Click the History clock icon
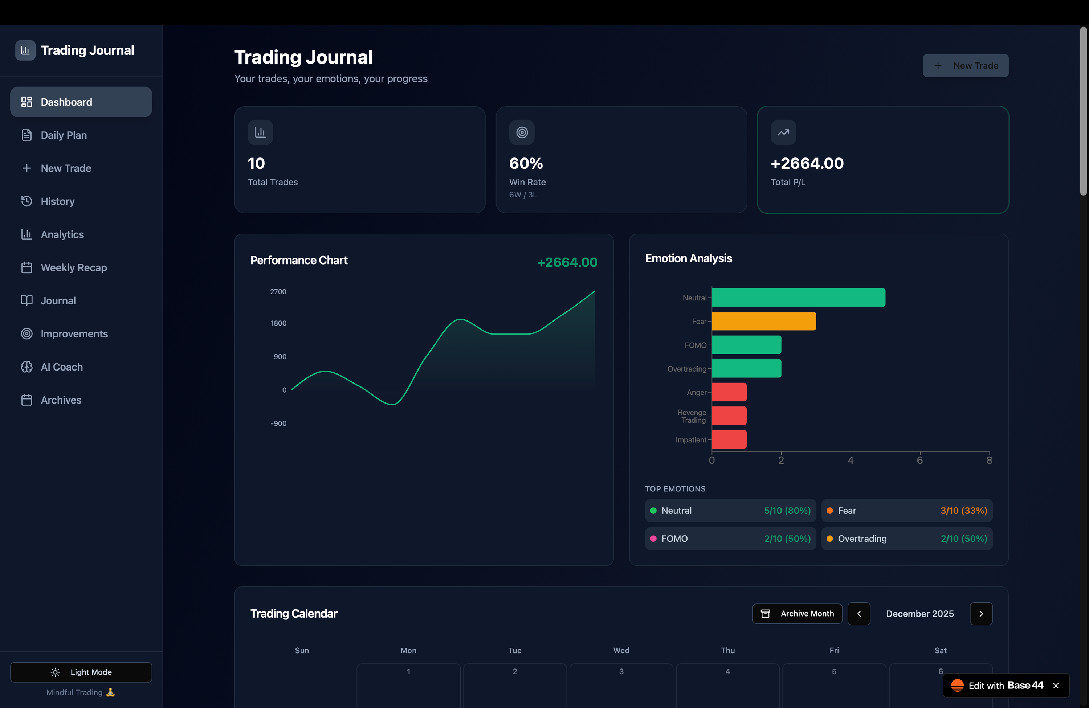 pyautogui.click(x=26, y=201)
